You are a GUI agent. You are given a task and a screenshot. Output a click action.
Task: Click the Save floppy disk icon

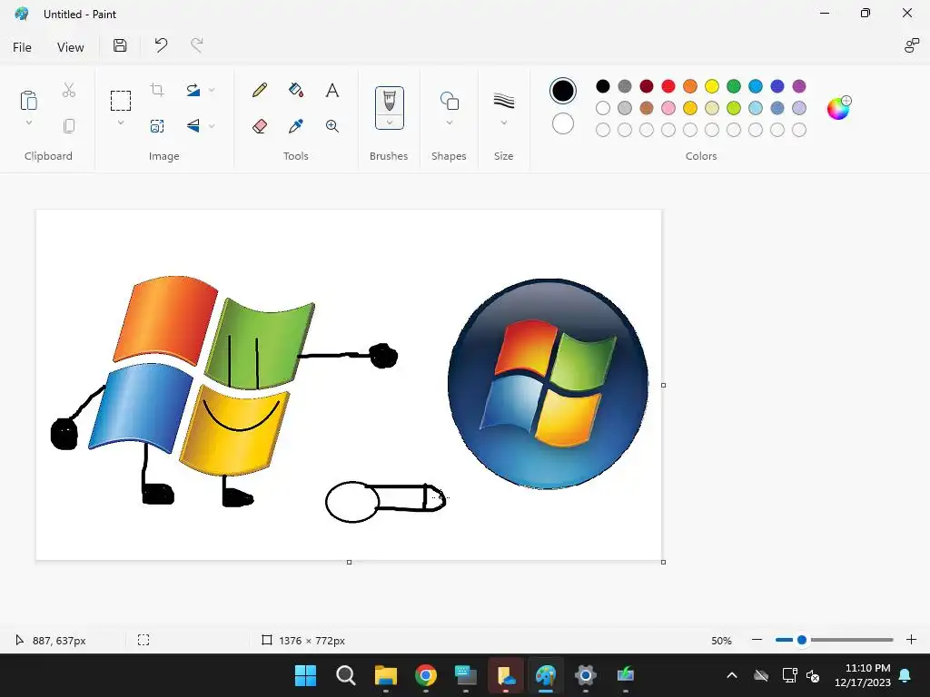(120, 45)
